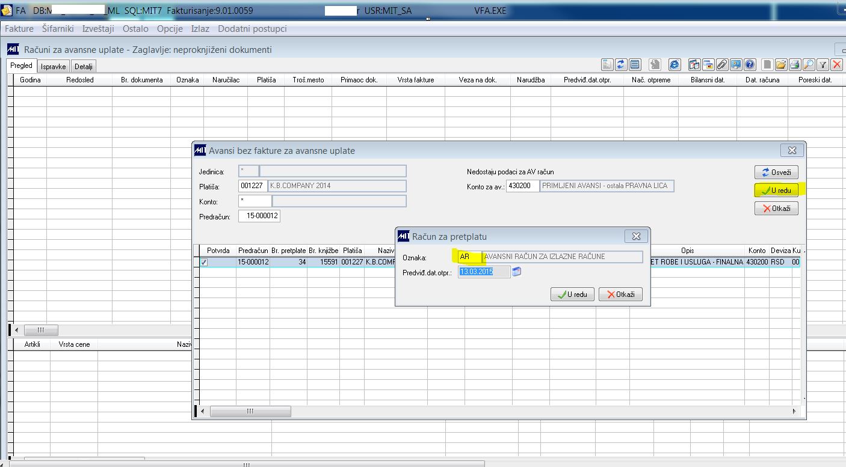Confirm U redu in Račun za pretplatu

click(x=572, y=294)
